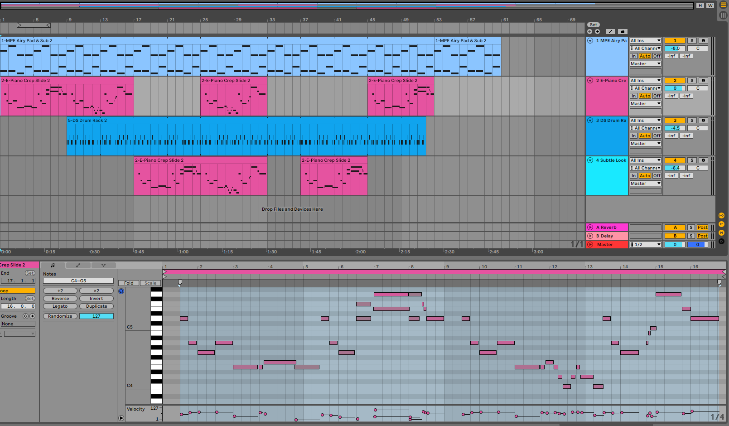
Task: Toggle the track Delay (D) show/hide button
Action: pos(721,242)
